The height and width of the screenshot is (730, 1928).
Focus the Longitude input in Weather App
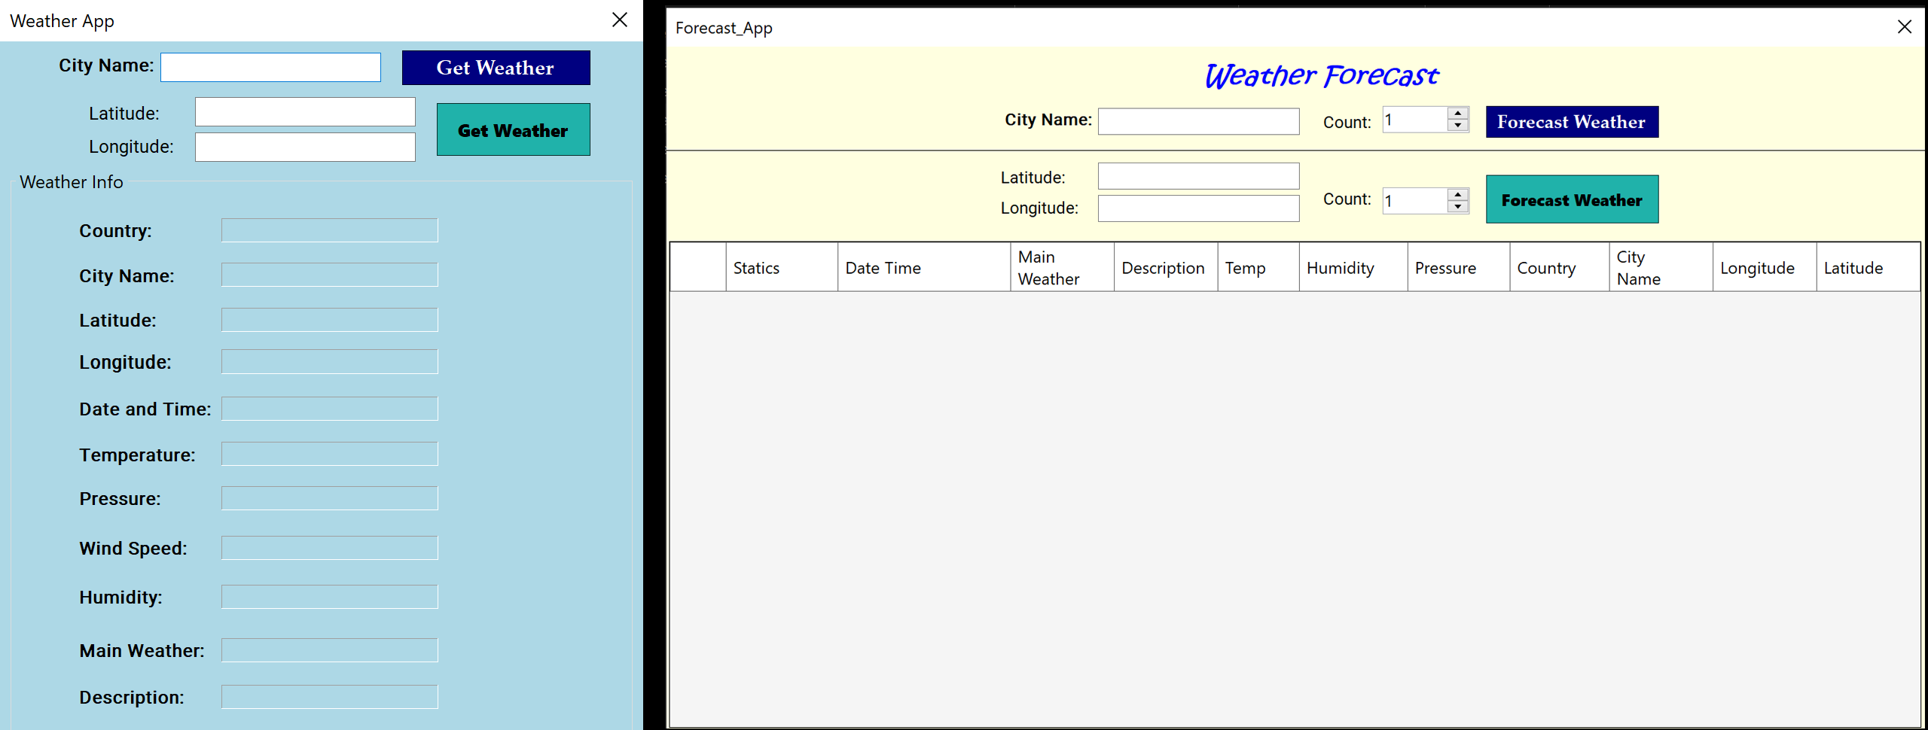pyautogui.click(x=305, y=147)
